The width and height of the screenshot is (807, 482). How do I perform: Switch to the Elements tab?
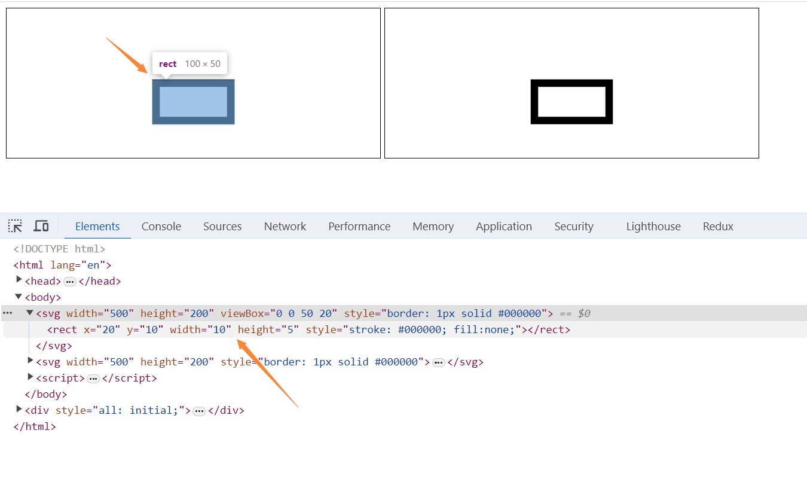97,226
